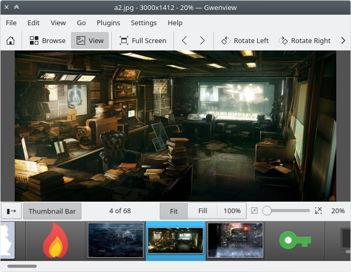This screenshot has height=272, width=351.
Task: Select Fit zoom mode
Action: 174,211
